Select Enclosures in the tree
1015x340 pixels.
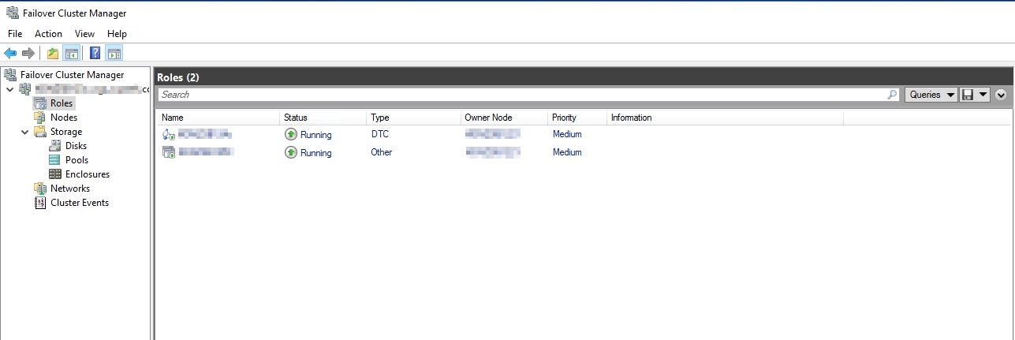coord(87,174)
